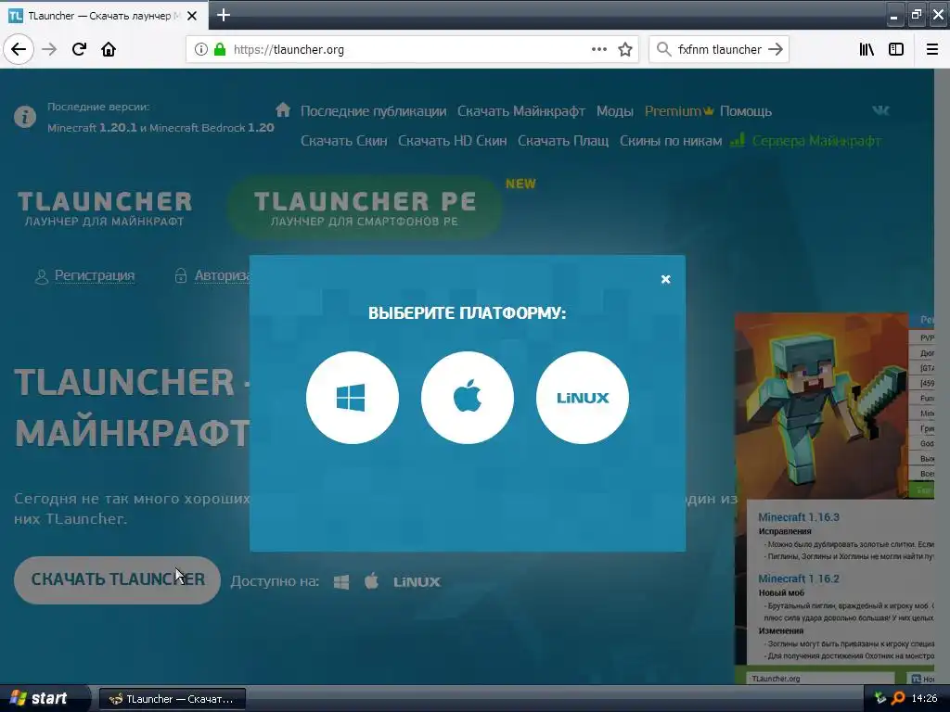Screen dimensions: 950x712
Task: Open 'Последние публикации' menu item
Action: click(x=373, y=111)
